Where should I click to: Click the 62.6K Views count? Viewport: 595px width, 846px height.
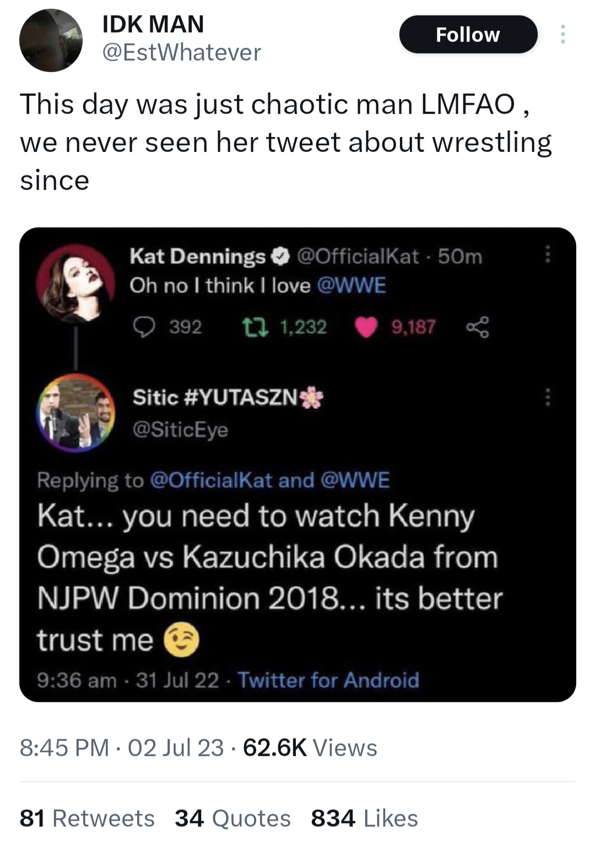[310, 748]
